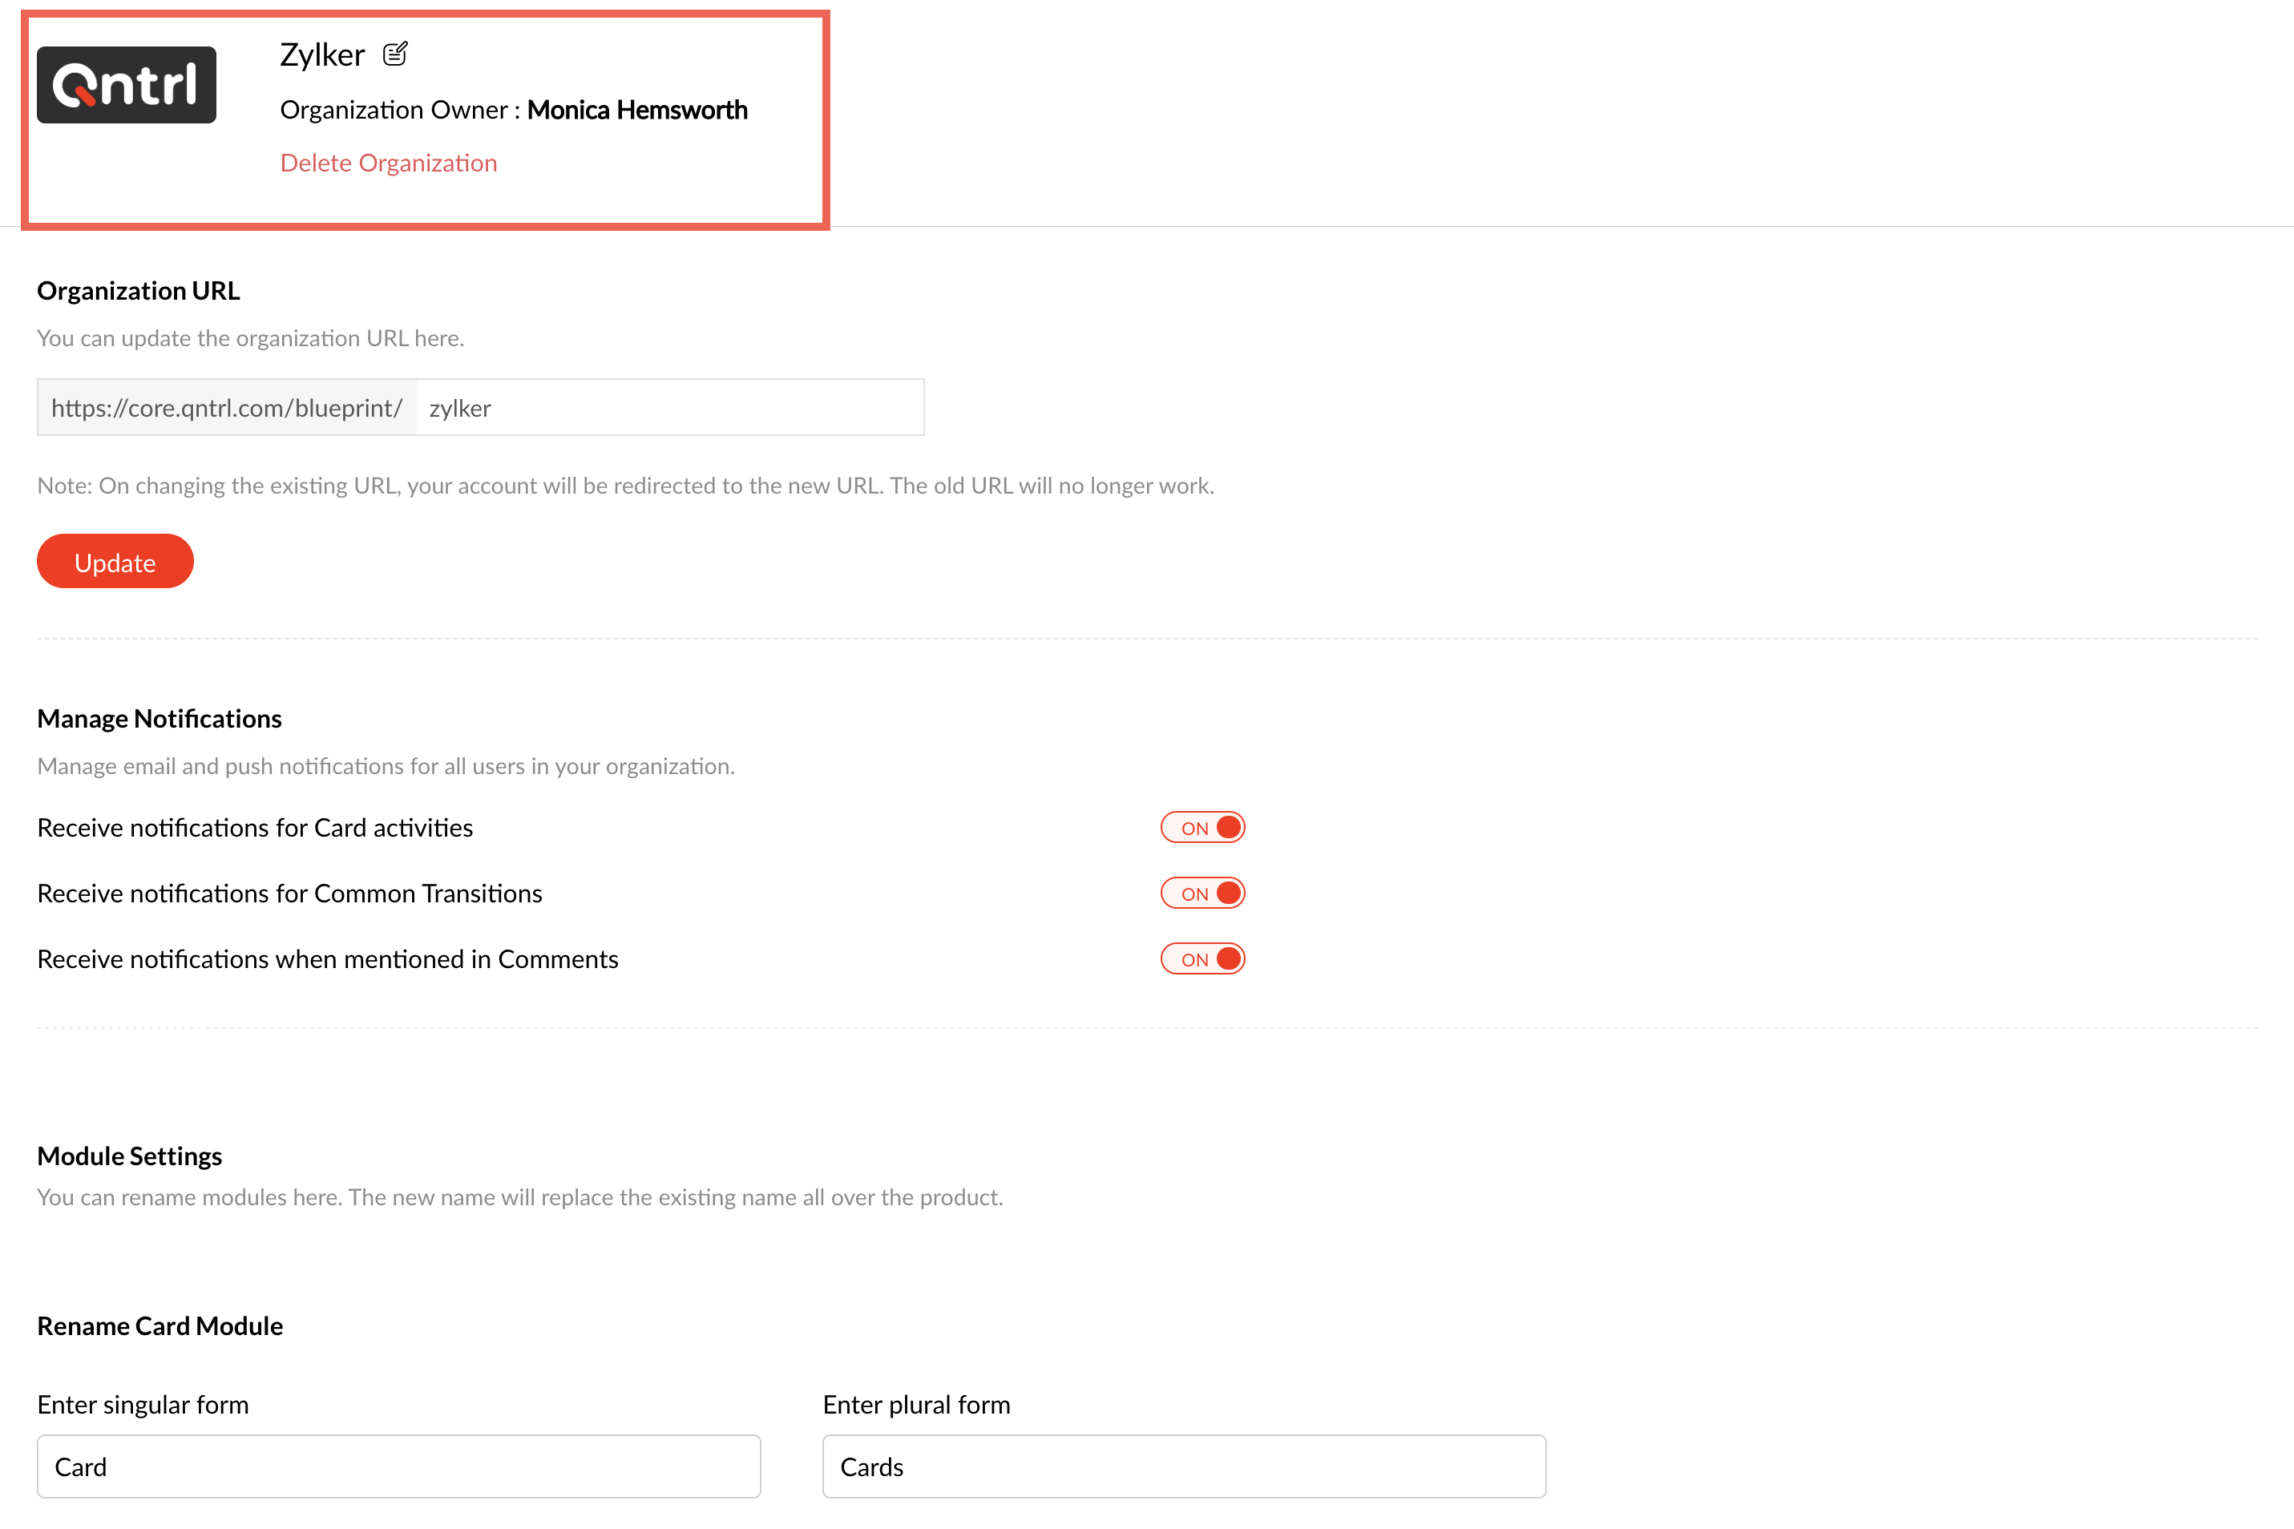Focus the organization URL field containing zylker
This screenshot has width=2294, height=1529.
pos(669,408)
